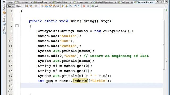The image size is (170, 95).
Task: Collapse the main method code fold
Action: [x=17, y=26]
